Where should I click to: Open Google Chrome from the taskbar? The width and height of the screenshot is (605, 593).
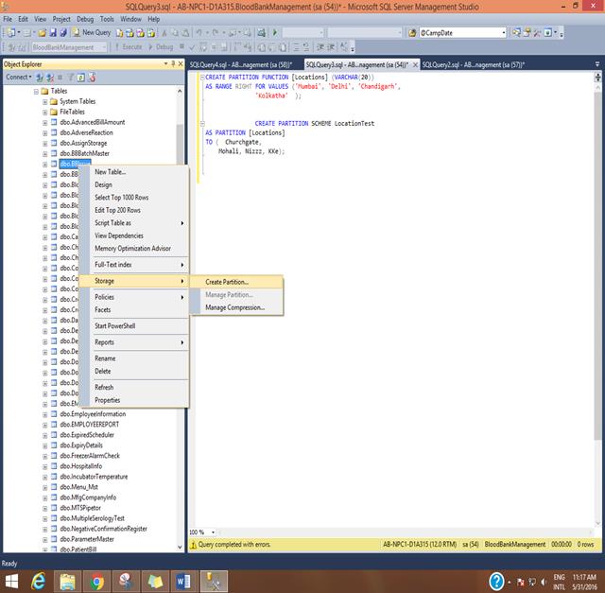click(97, 580)
